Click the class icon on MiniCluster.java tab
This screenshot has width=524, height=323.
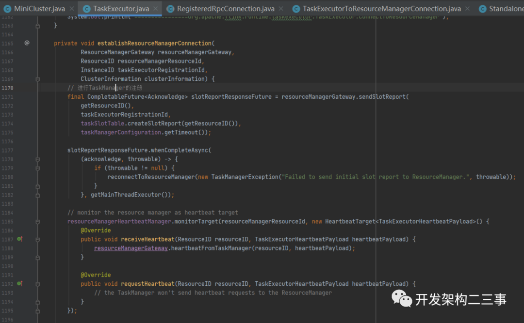point(7,9)
